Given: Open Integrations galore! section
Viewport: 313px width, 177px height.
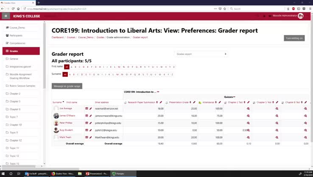Looking at the screenshot, I should 20,66.
